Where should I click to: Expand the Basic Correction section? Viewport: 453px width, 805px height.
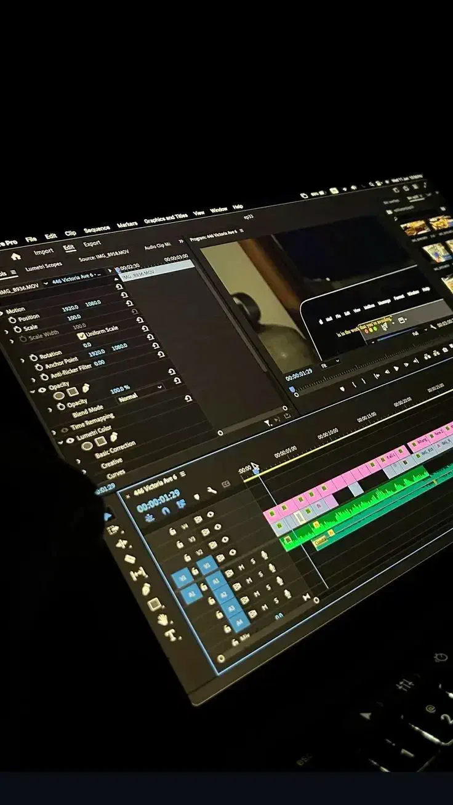[78, 461]
